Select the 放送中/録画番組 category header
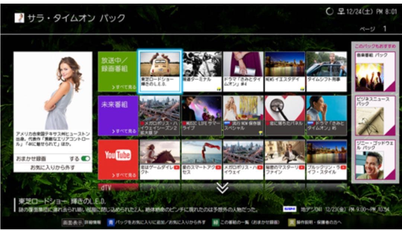Image resolution: width=402 pixels, height=231 pixels. coord(114,62)
